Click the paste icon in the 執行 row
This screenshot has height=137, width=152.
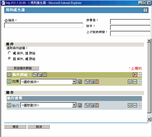click(97, 105)
